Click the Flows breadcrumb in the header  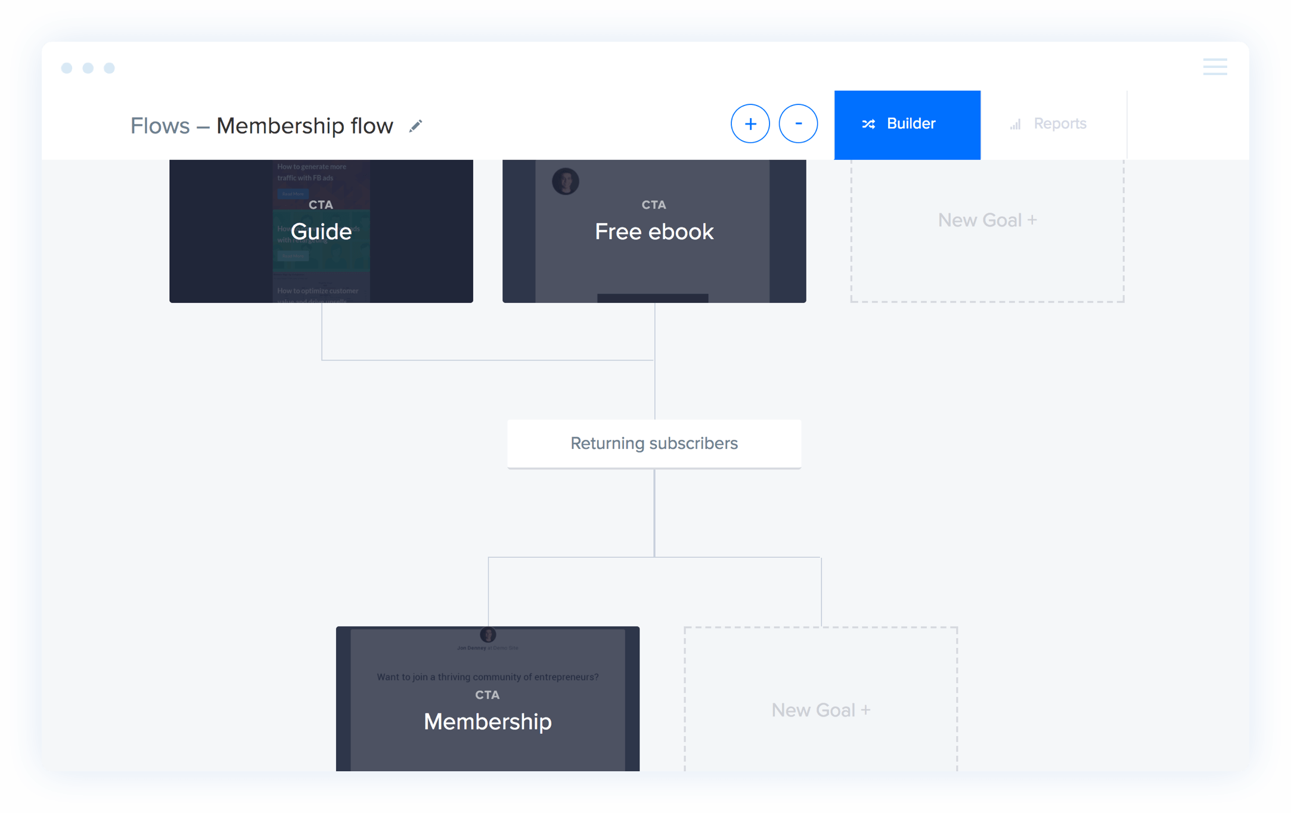160,126
